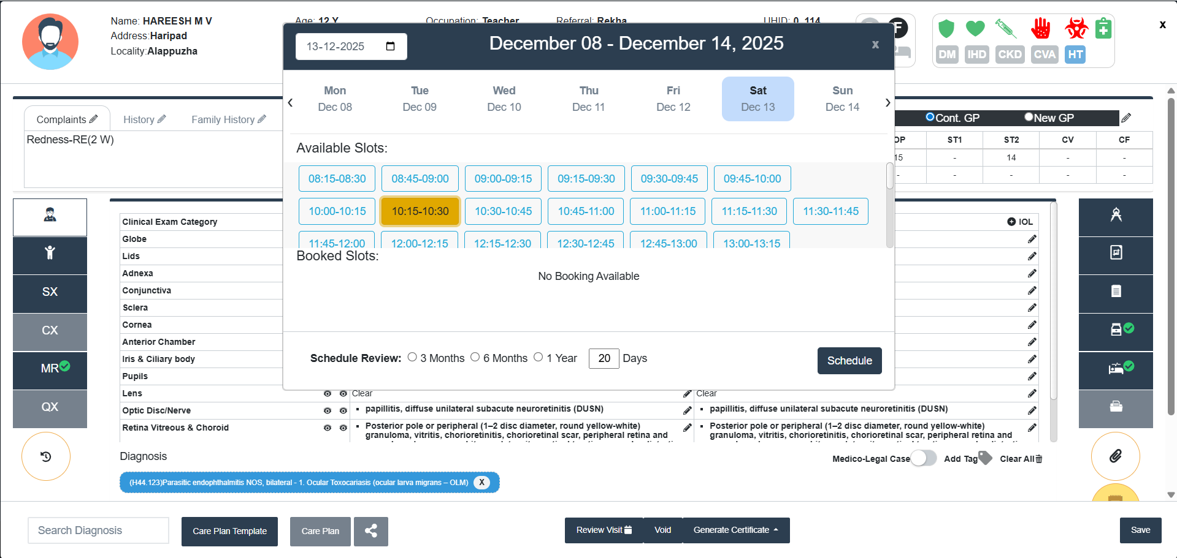Select the Sun Dec 14 day tab
The width and height of the screenshot is (1177, 558).
point(842,99)
